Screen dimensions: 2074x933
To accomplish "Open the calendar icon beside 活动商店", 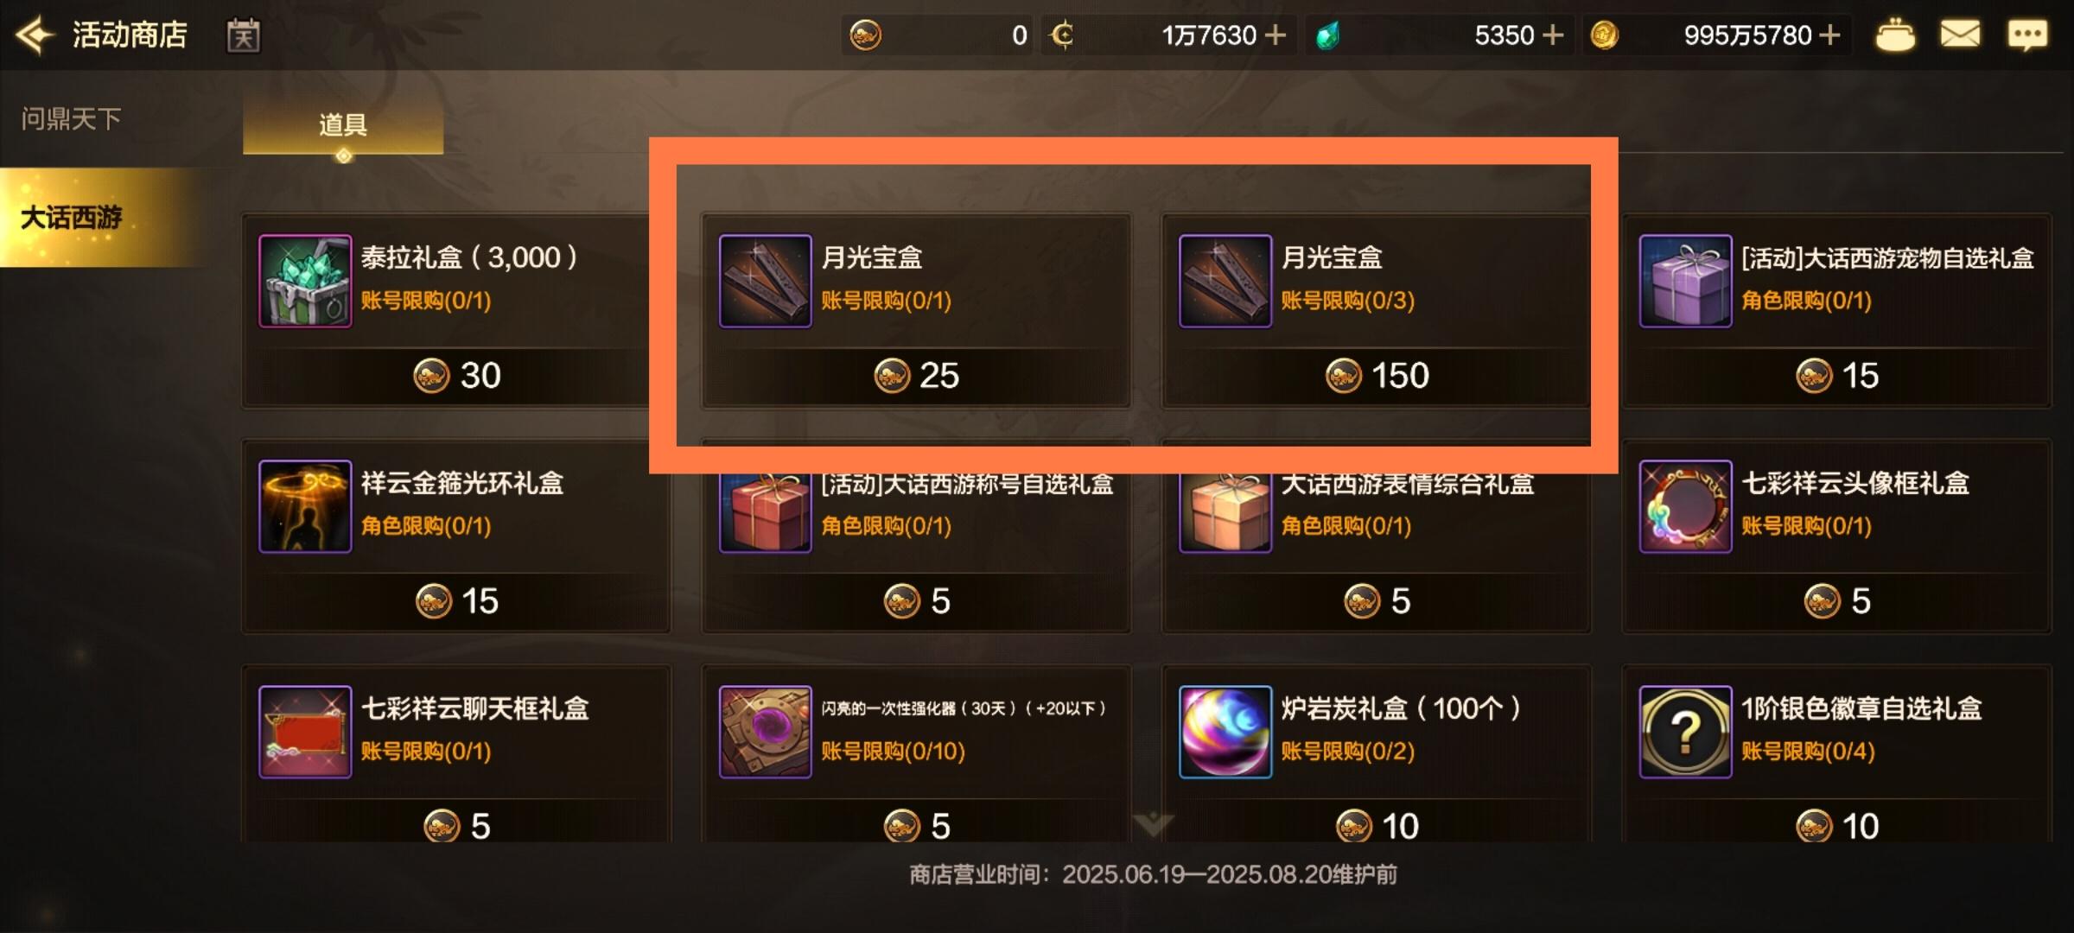I will 243,36.
